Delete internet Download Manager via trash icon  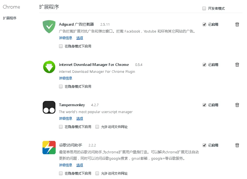point(237,65)
